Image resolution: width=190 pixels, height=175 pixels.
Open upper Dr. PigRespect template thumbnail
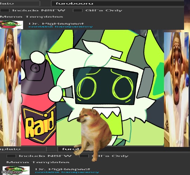point(12,25)
